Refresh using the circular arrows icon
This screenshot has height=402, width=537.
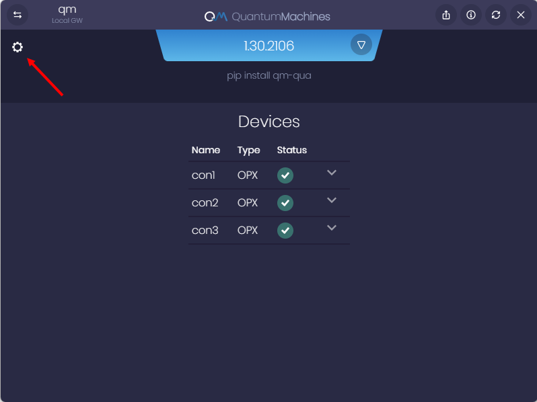click(x=496, y=15)
